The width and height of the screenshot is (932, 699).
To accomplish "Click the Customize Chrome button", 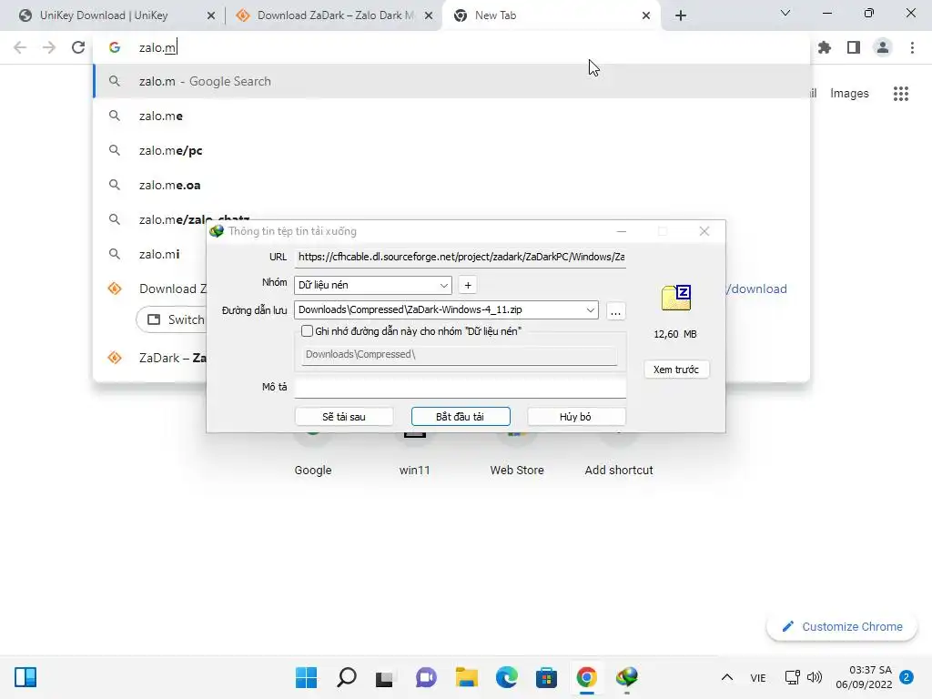I will [x=842, y=626].
